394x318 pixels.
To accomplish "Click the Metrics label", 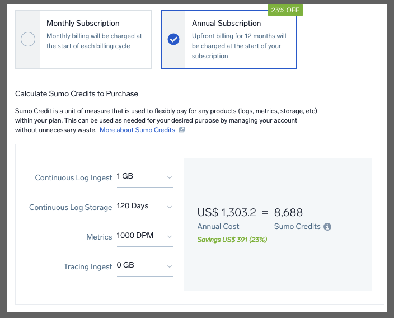I will point(99,237).
